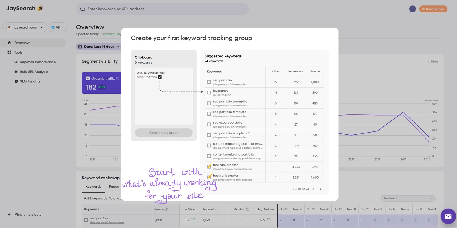Image resolution: width=457 pixels, height=228 pixels.
Task: Open SEO Insights in the sidebar
Action: (x=30, y=81)
